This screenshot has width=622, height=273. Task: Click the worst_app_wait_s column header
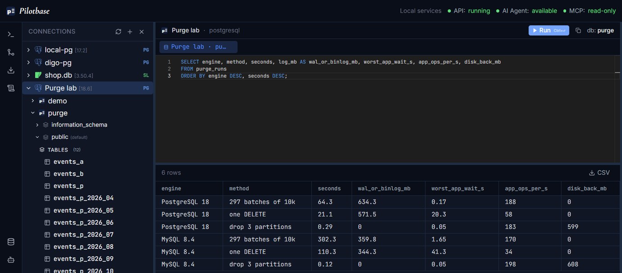[x=462, y=188]
